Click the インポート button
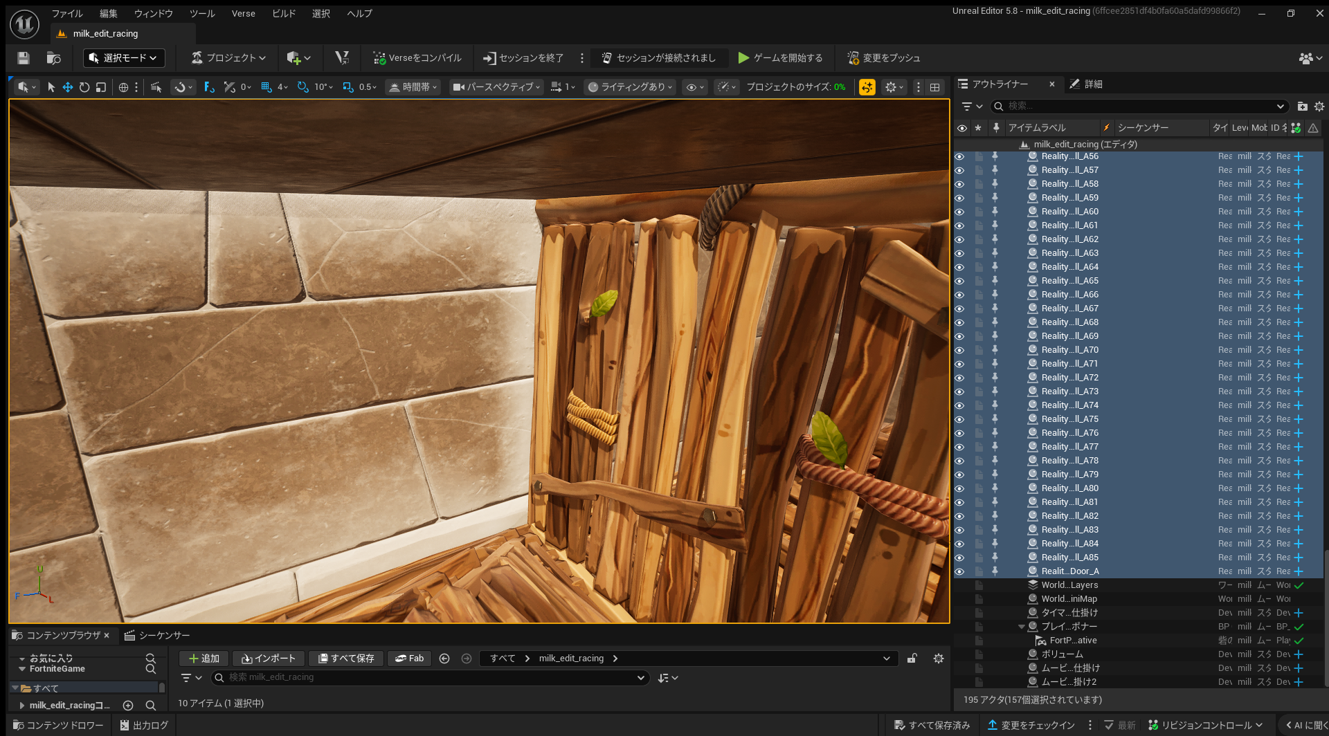This screenshot has width=1329, height=736. click(x=269, y=659)
